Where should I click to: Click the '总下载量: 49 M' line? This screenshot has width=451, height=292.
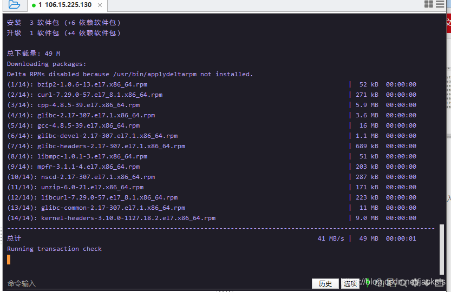pos(34,54)
